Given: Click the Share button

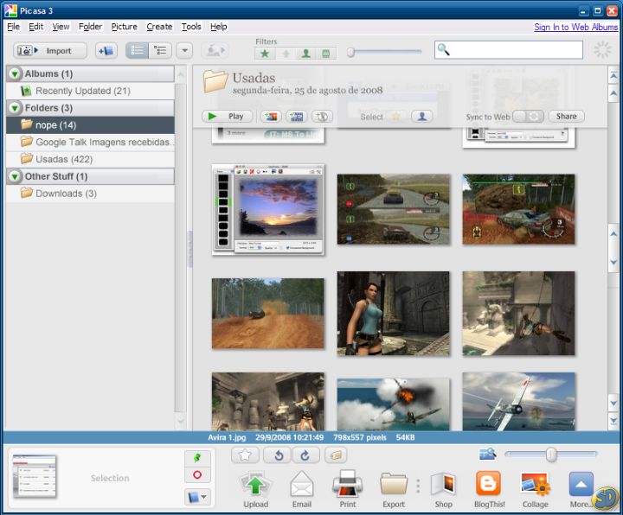Looking at the screenshot, I should click(x=566, y=117).
